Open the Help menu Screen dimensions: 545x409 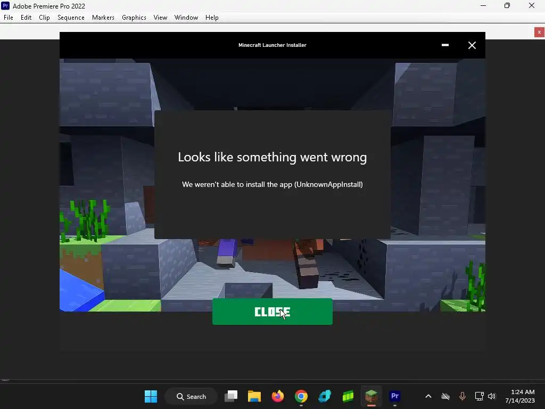(x=212, y=18)
